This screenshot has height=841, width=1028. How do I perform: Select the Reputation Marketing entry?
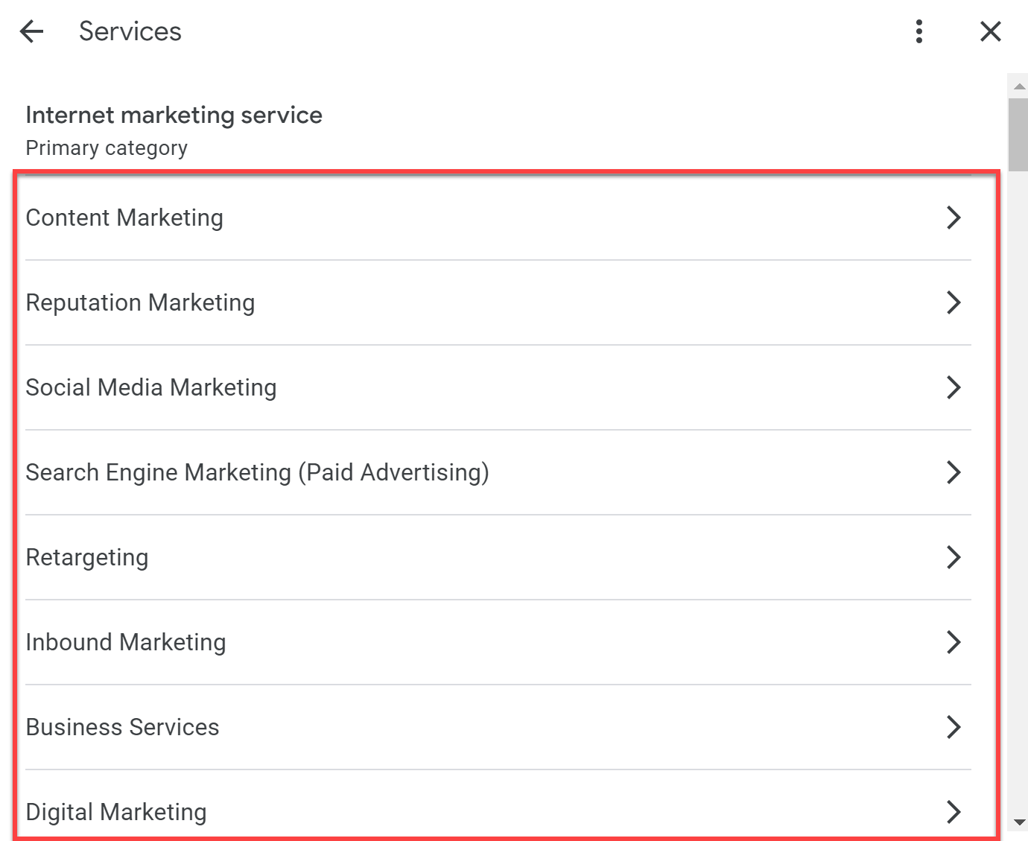[x=140, y=302]
